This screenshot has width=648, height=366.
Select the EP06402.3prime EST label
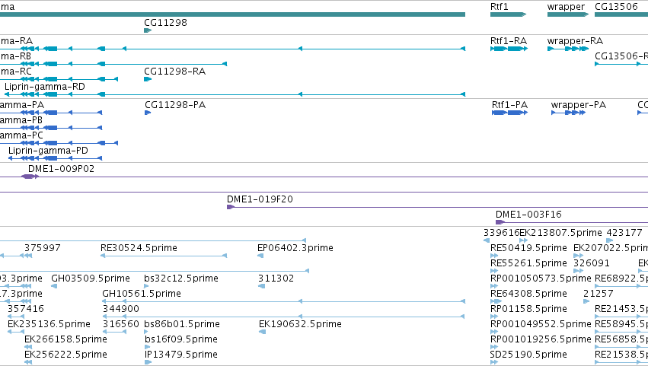pyautogui.click(x=295, y=248)
